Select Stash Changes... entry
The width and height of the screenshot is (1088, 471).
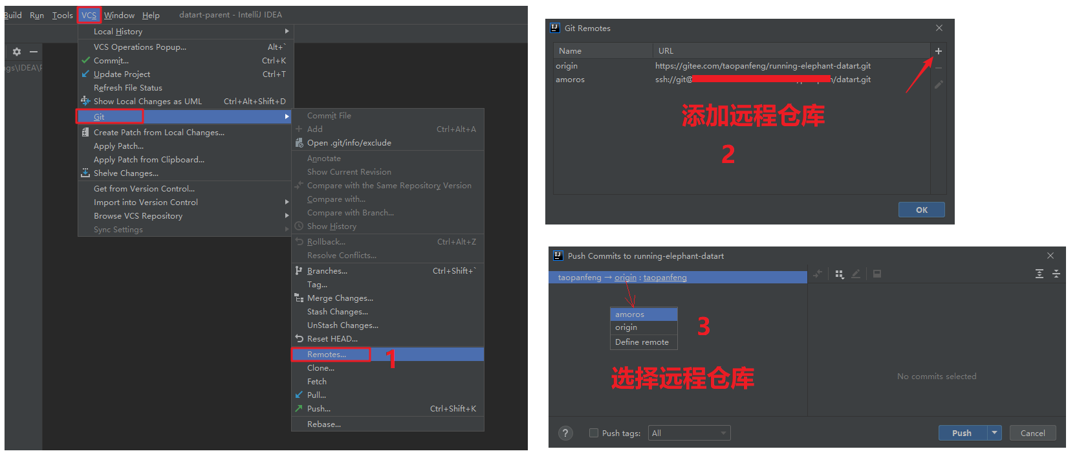(387, 311)
